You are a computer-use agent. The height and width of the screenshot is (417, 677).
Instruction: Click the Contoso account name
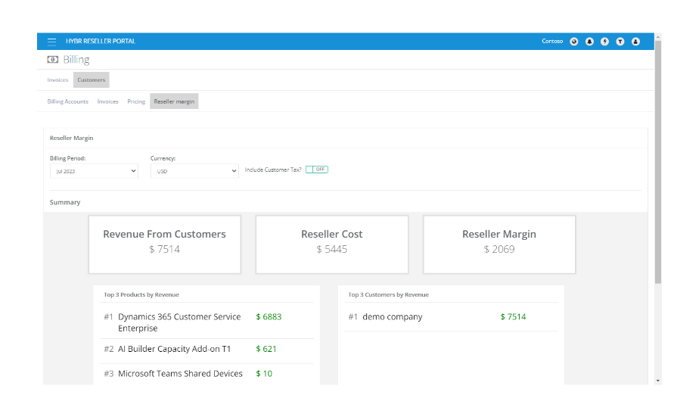click(552, 42)
